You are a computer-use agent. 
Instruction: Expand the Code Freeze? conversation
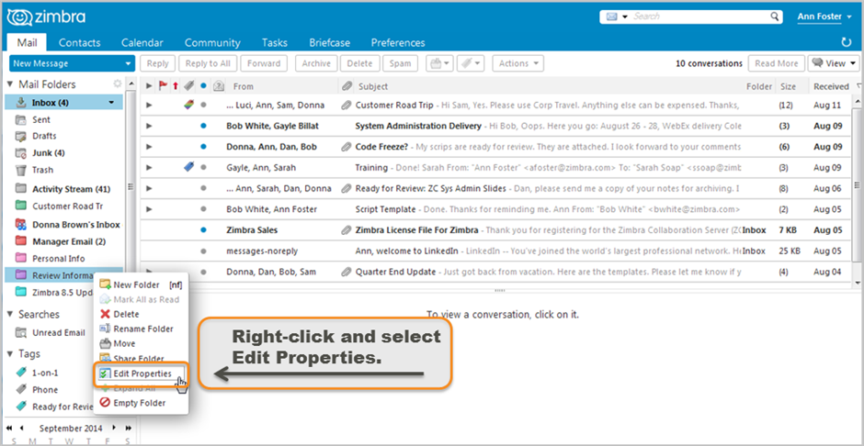149,147
